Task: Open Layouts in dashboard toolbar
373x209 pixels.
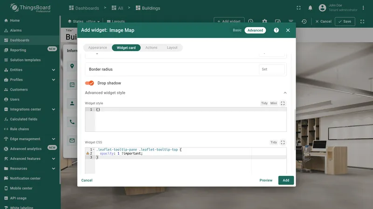Action: [116, 21]
